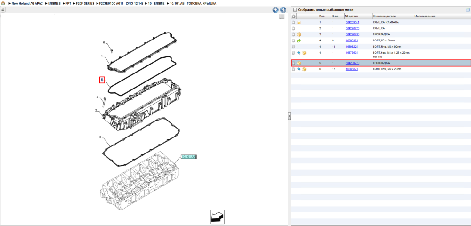Open the column settings icon right of the parts list
The width and height of the screenshot is (471, 226).
467,9
